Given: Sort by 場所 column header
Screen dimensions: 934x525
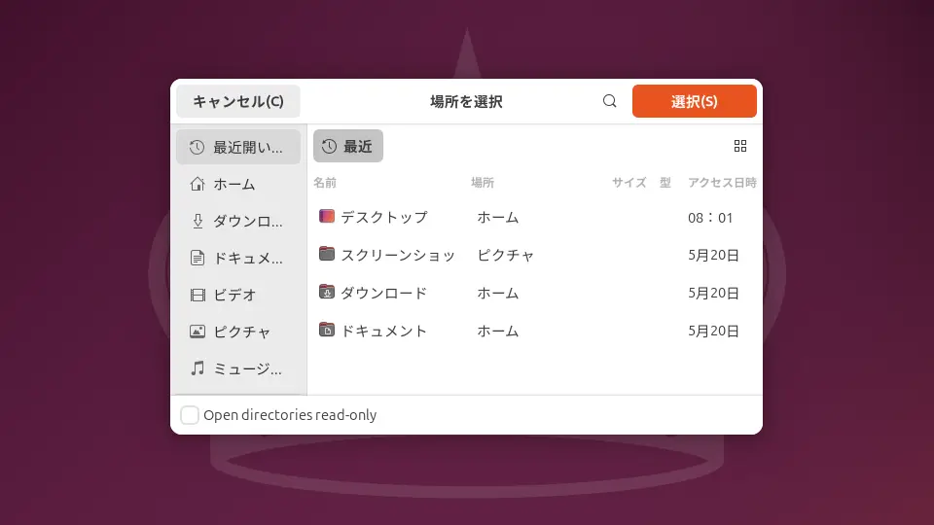Looking at the screenshot, I should [x=483, y=183].
